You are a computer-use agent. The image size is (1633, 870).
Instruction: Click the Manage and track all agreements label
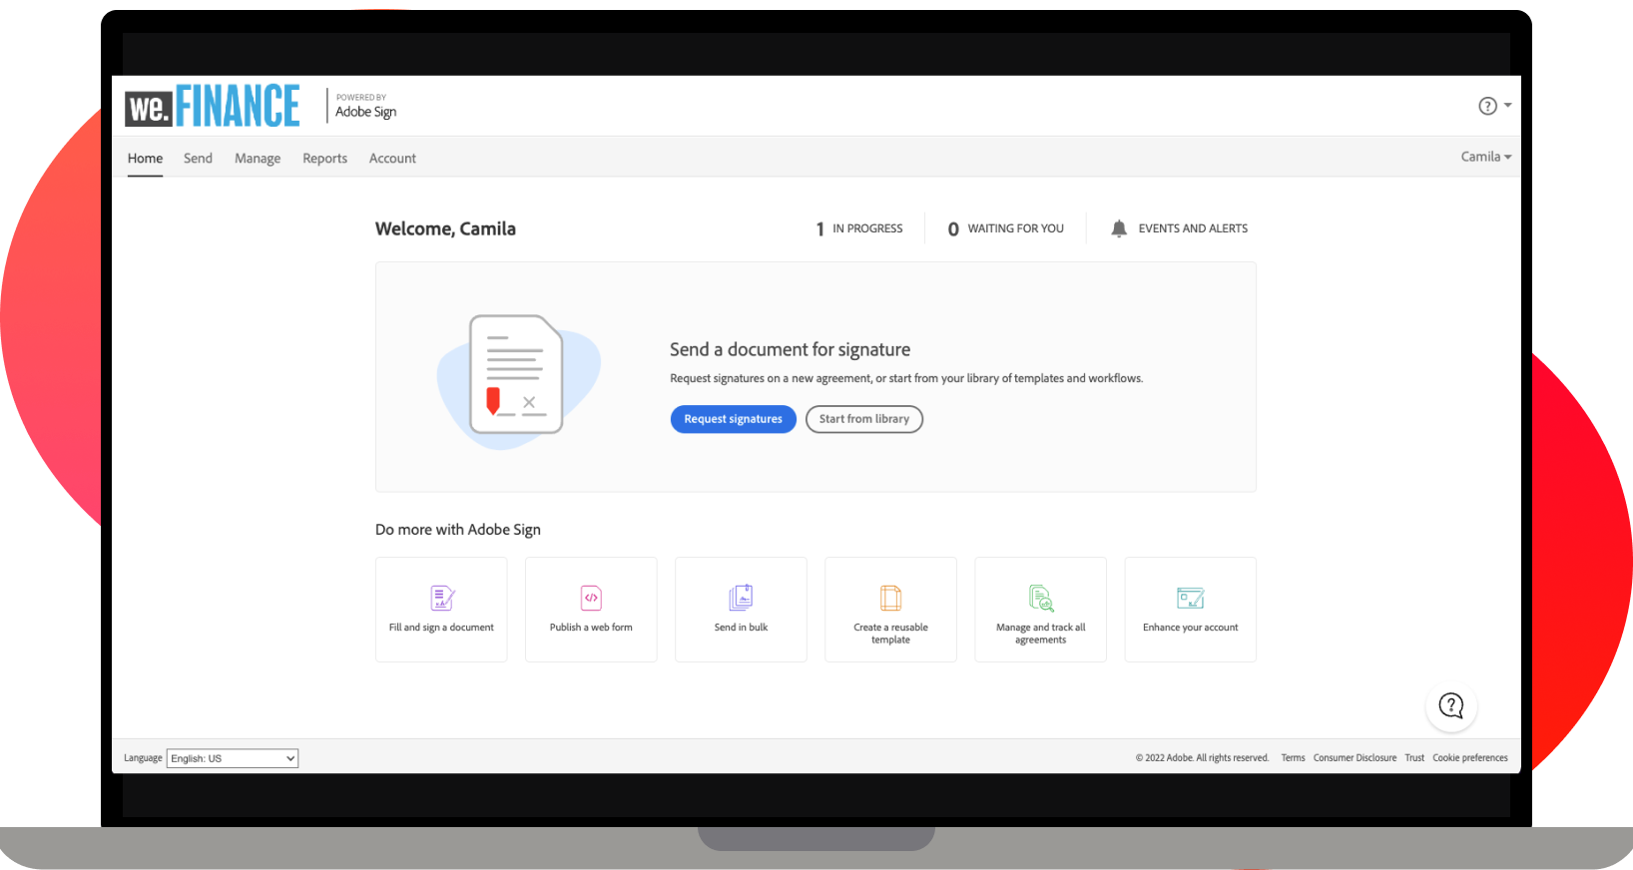point(1041,634)
